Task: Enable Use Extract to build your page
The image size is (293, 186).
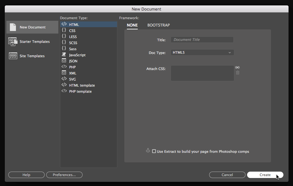Action: (154, 151)
